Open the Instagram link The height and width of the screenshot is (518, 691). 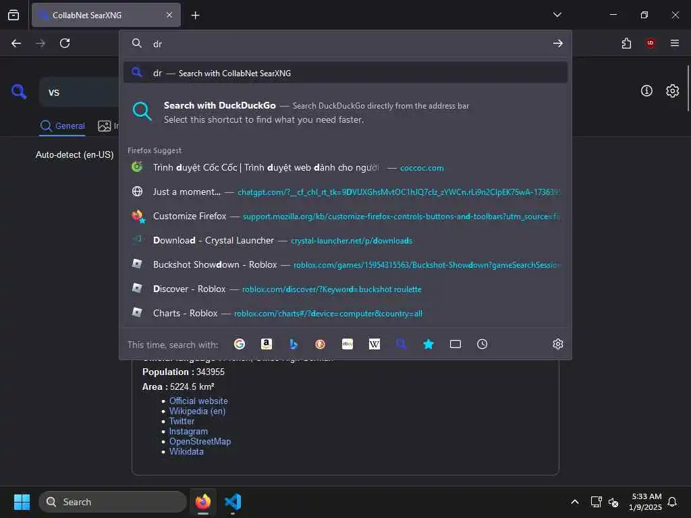pyautogui.click(x=188, y=431)
